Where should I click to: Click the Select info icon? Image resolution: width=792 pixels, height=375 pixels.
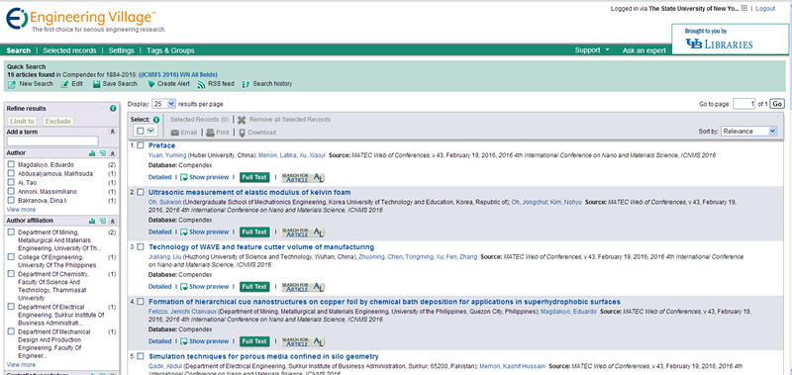point(155,120)
